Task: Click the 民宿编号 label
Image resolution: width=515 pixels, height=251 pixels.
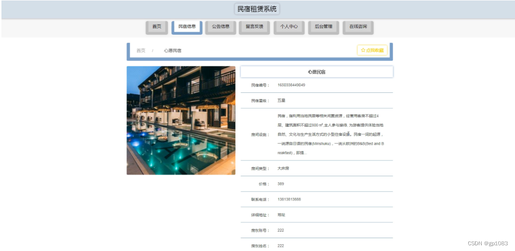Action: tap(260, 85)
